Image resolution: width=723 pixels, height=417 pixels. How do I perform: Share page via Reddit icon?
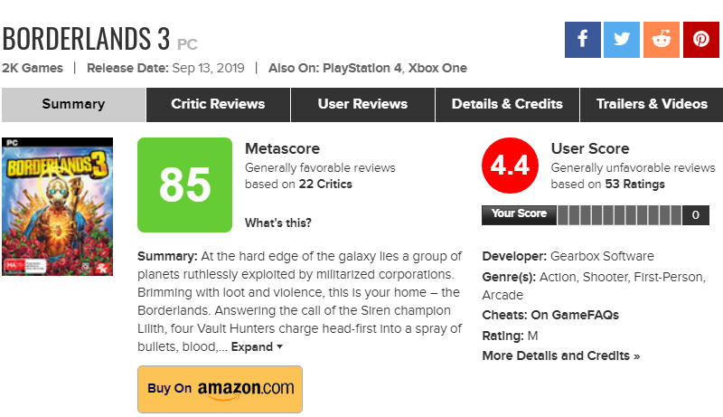pos(662,40)
